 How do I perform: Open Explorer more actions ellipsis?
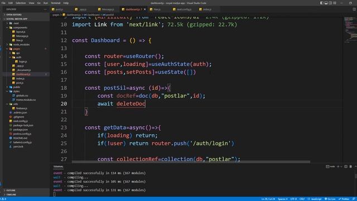pos(45,9)
